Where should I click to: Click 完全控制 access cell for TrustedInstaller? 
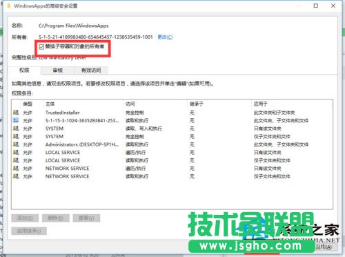[135, 113]
